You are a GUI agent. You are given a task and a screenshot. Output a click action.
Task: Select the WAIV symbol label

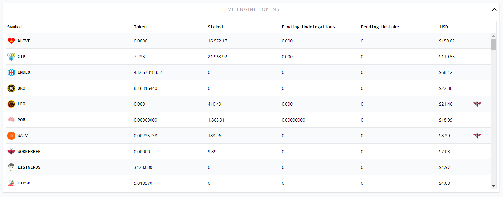tap(23, 136)
